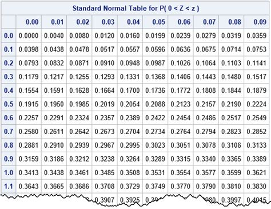Screen dimensions: 271x209
Task: Select the column header 0.00
Action: (29, 22)
